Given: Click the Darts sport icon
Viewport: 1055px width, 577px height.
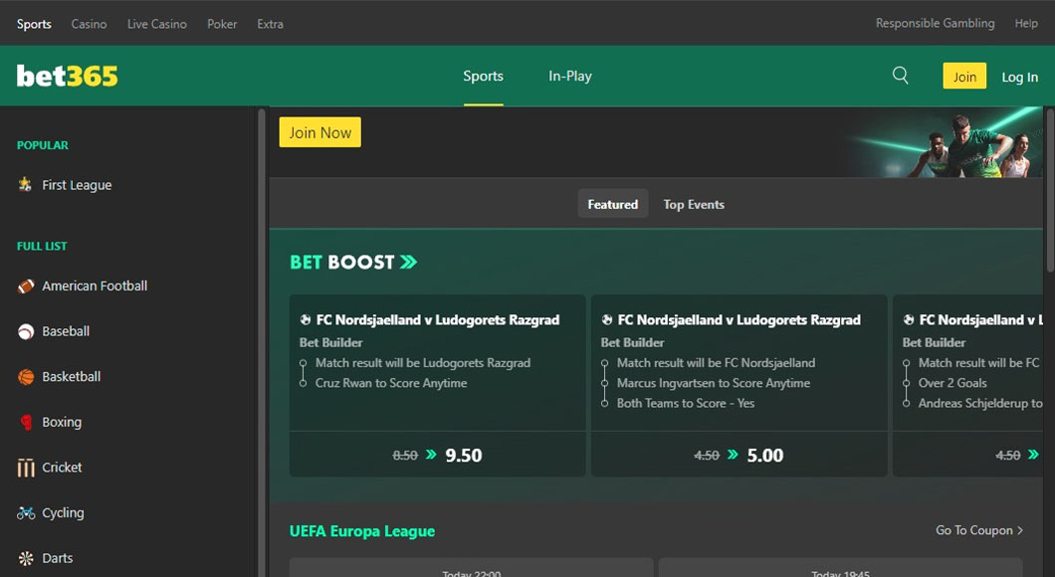Looking at the screenshot, I should 25,558.
